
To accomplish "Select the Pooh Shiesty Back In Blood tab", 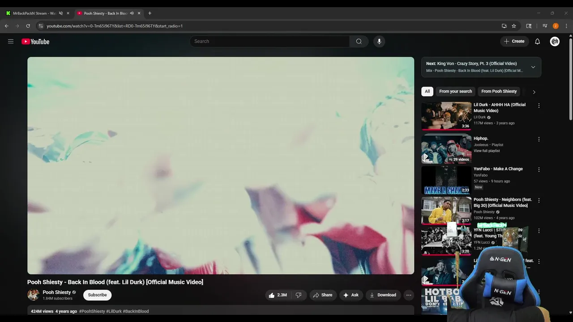I will pos(106,13).
